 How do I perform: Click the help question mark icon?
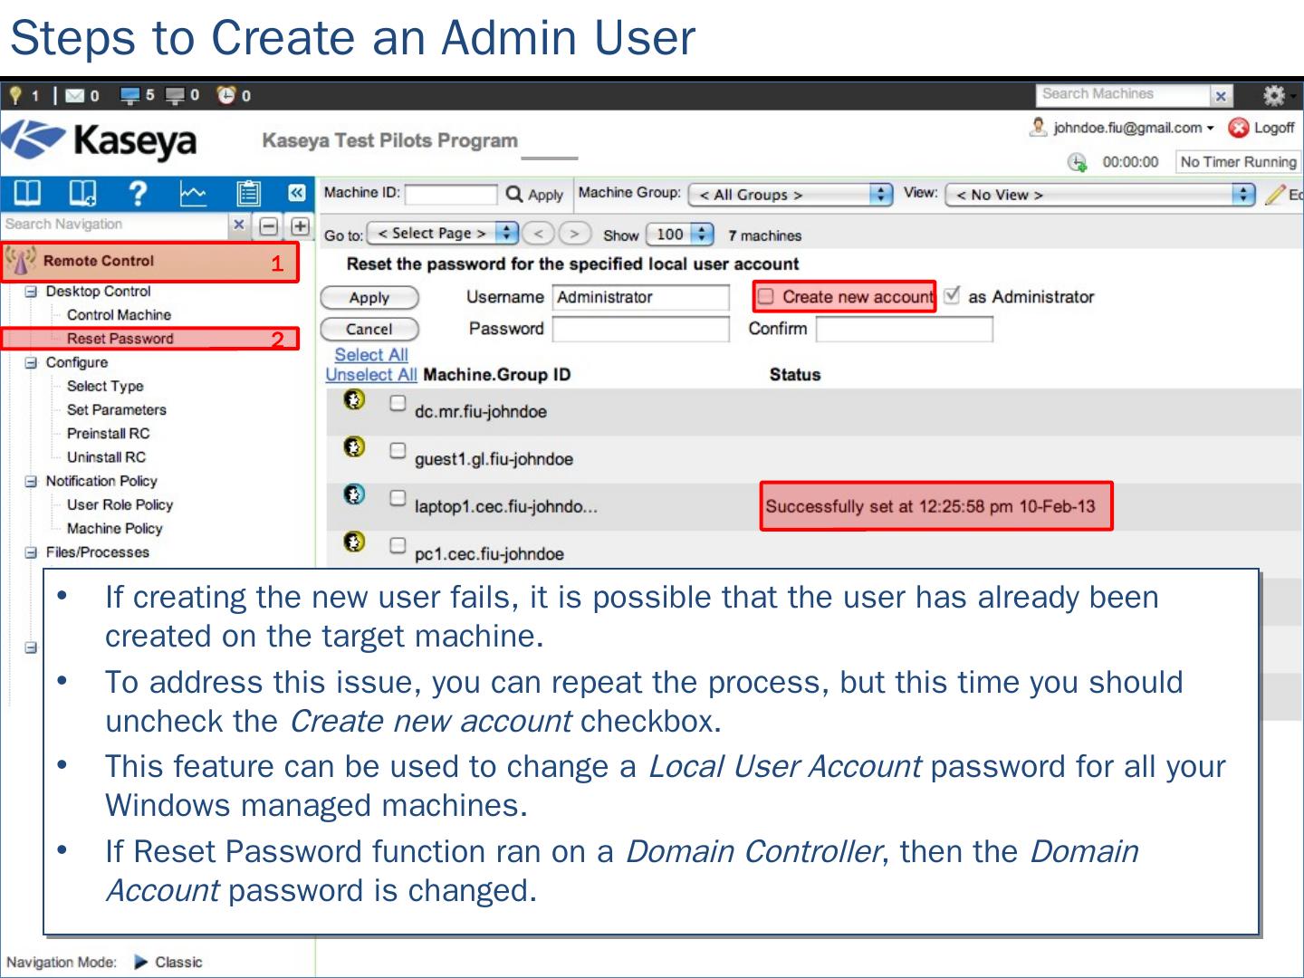pyautogui.click(x=138, y=193)
